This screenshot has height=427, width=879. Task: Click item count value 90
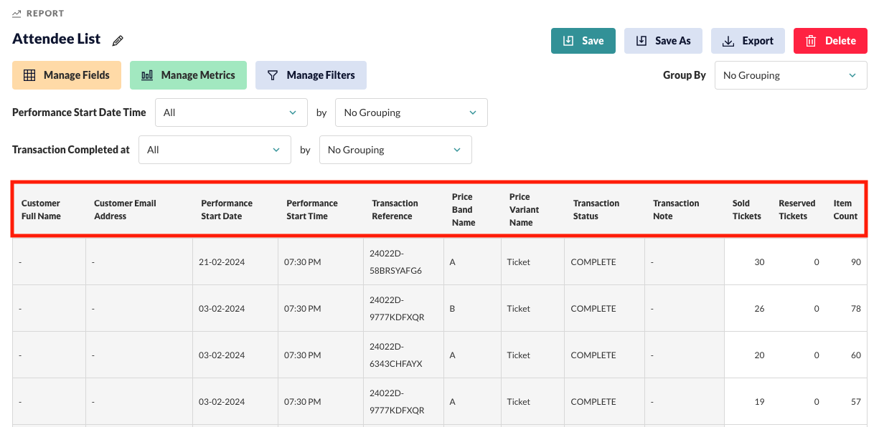coord(856,262)
